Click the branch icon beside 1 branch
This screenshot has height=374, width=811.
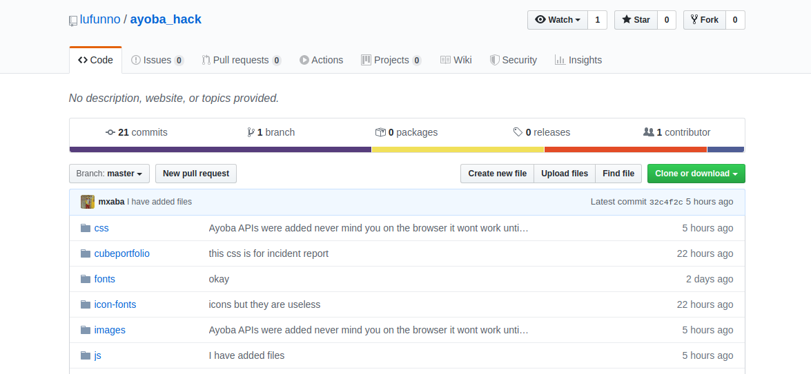251,132
